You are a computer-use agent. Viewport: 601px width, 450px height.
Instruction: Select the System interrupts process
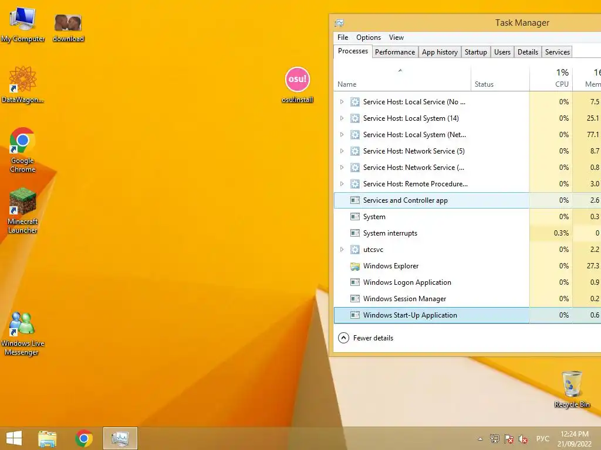[467, 233]
